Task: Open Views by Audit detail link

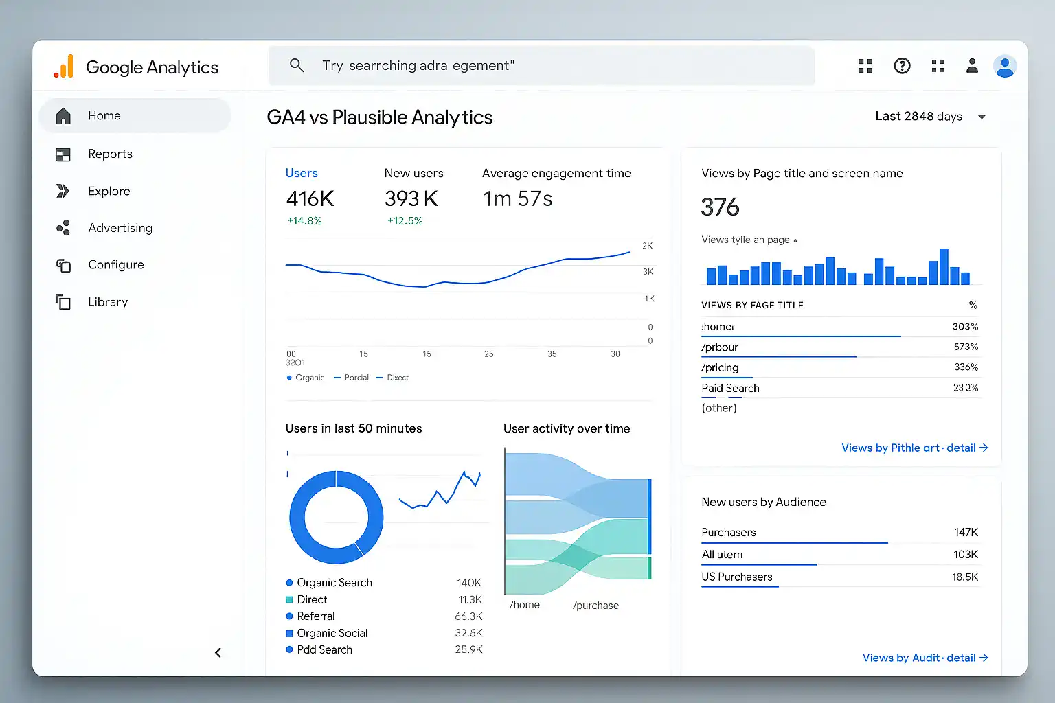Action: (x=924, y=658)
